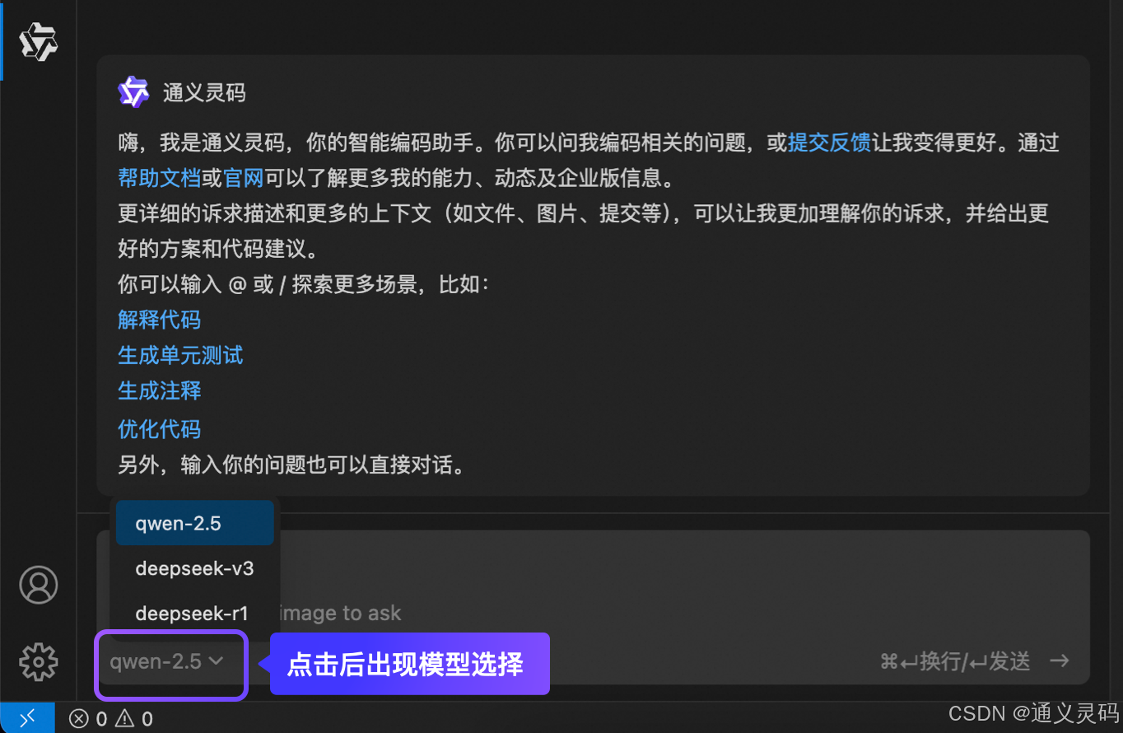The height and width of the screenshot is (733, 1123).
Task: Open the 帮助文档 link
Action: coord(159,178)
